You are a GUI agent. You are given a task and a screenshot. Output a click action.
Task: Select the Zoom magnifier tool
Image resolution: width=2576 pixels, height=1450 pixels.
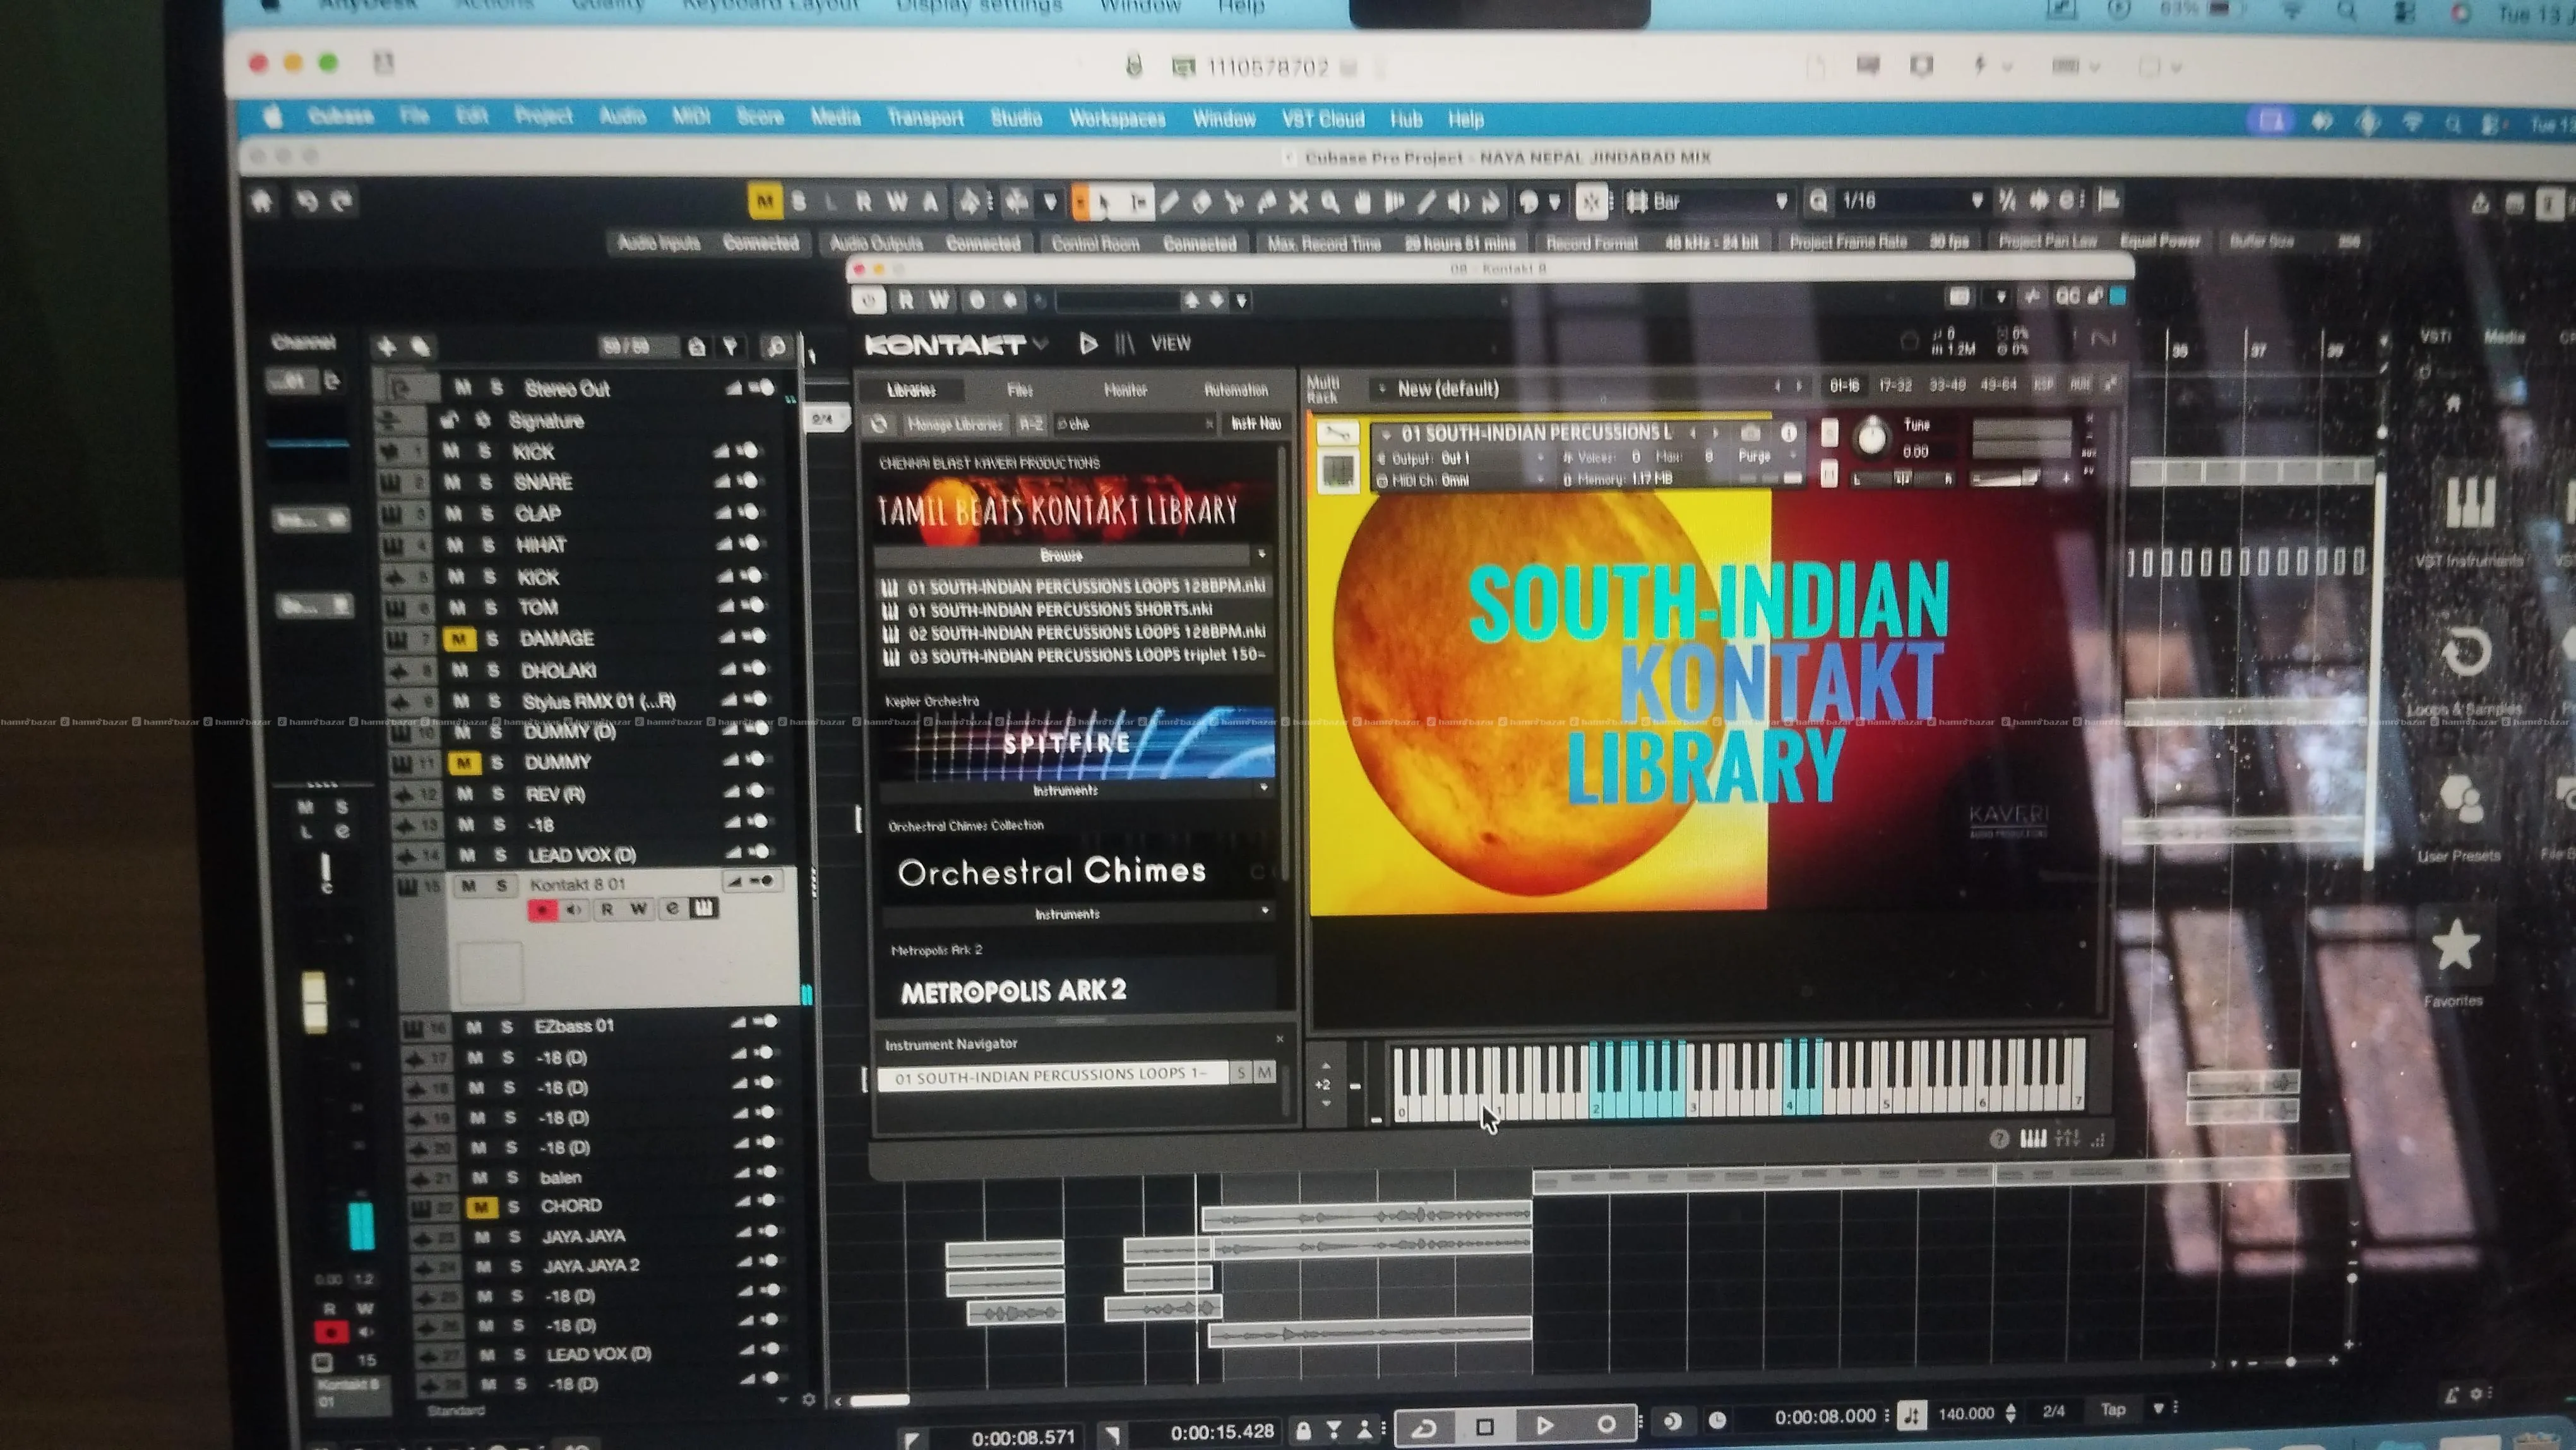pos(1330,203)
